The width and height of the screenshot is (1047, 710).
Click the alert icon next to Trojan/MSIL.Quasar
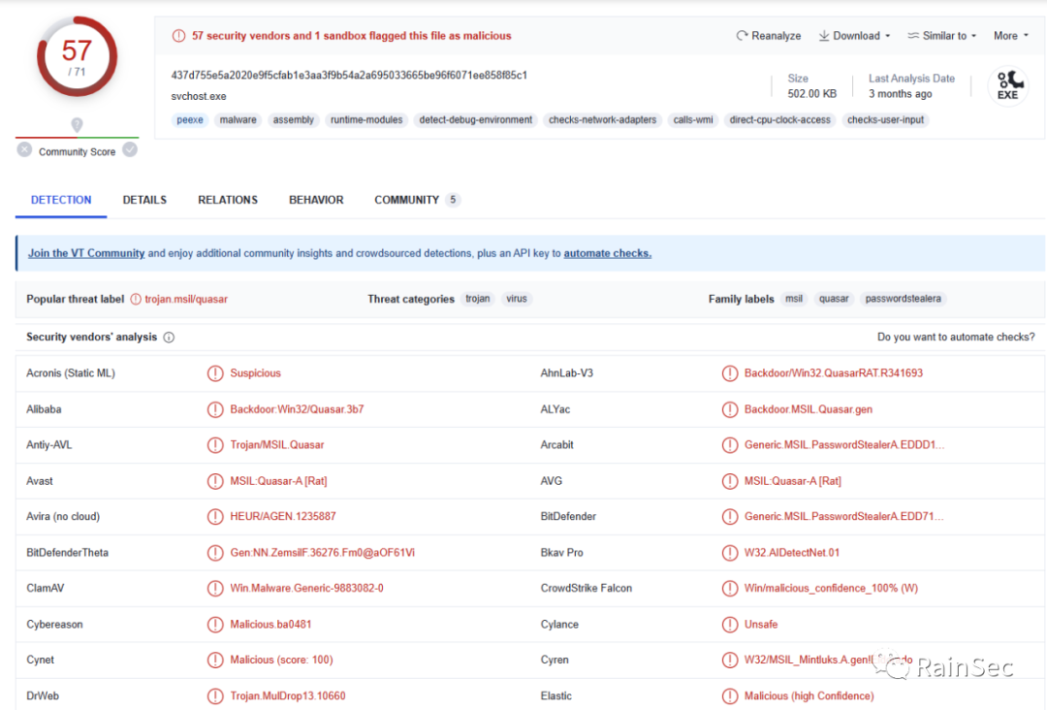(215, 445)
